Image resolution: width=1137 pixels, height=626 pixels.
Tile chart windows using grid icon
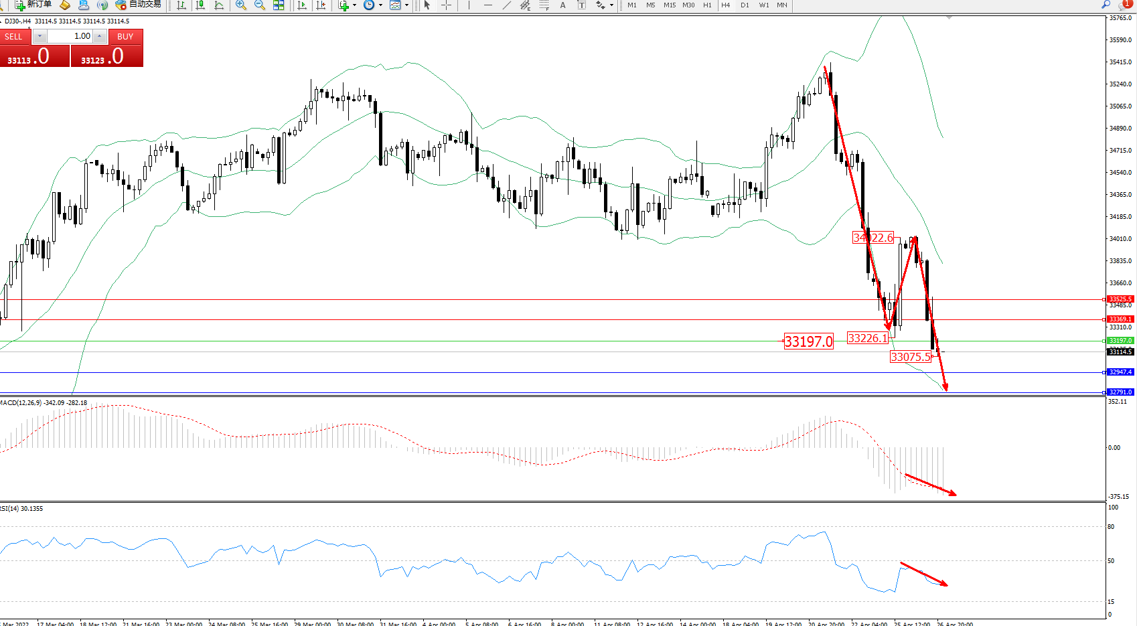click(x=279, y=5)
